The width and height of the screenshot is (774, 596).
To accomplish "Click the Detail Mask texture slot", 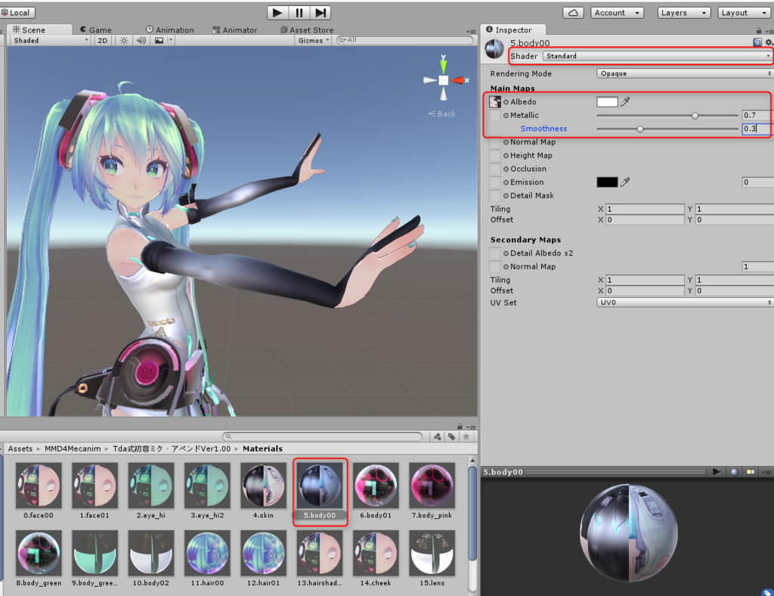I will point(494,196).
